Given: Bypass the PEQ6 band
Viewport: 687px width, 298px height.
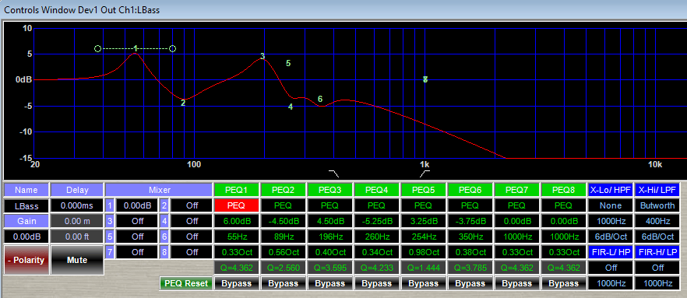Looking at the screenshot, I should coord(470,283).
